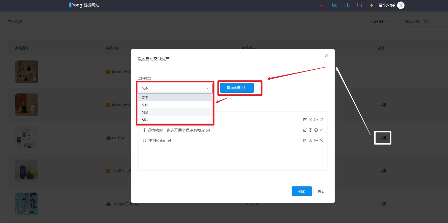Toggle the 选择类型 dropdown showing 文本
448x223 pixels.
point(175,88)
